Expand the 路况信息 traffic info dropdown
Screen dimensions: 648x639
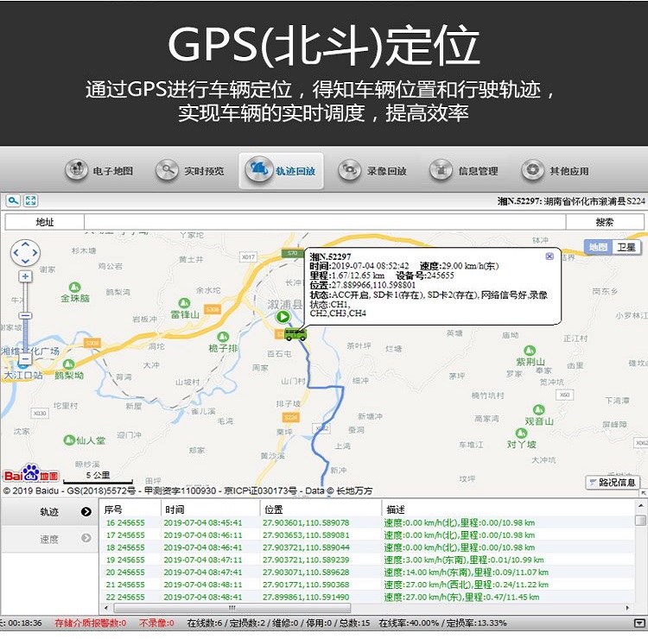tap(612, 482)
